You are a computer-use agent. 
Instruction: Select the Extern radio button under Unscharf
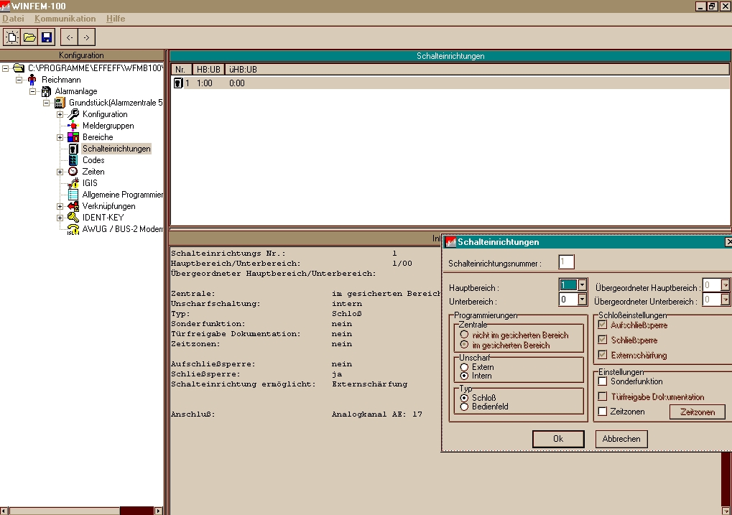coord(465,367)
